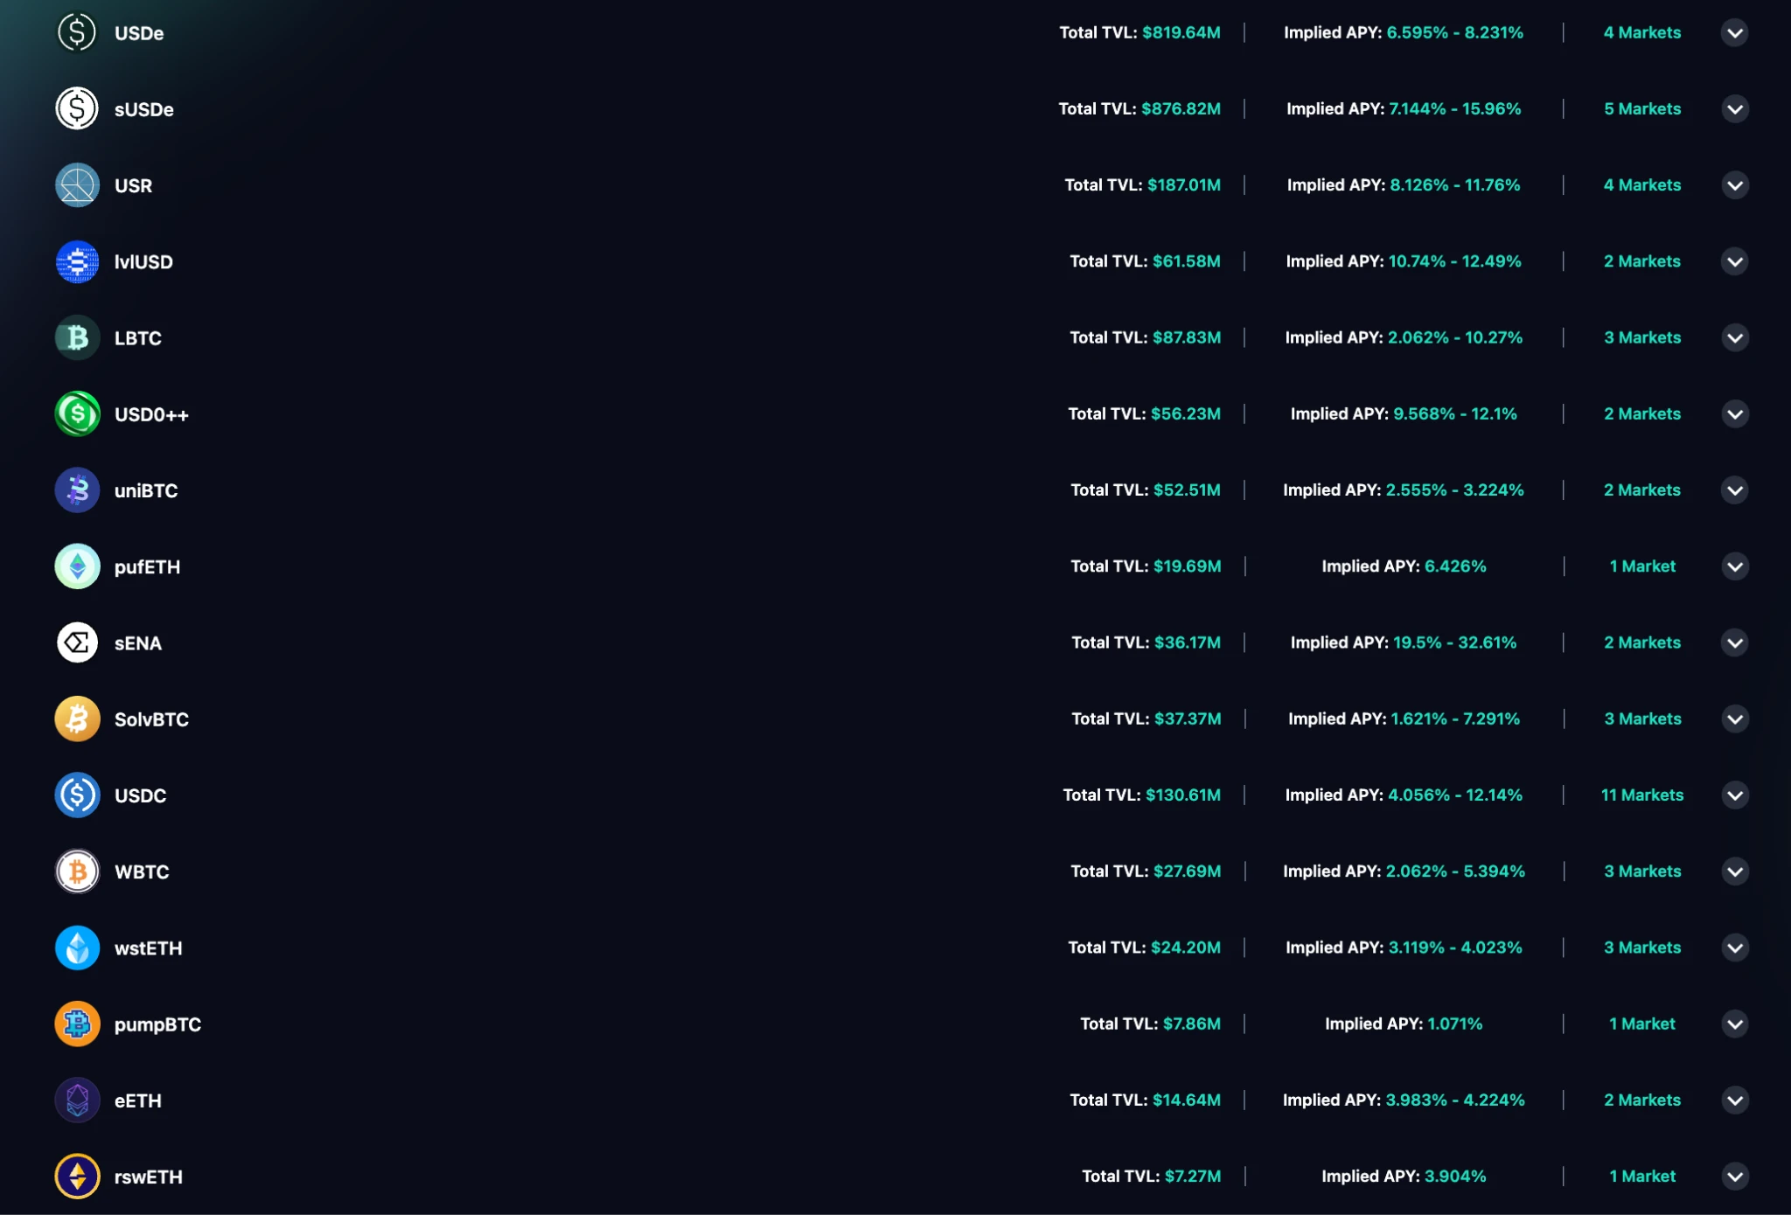Expand the sUSDe markets chevron
Image resolution: width=1791 pixels, height=1215 pixels.
(1735, 109)
